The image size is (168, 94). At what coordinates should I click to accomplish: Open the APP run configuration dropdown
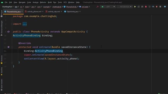coord(108,7)
